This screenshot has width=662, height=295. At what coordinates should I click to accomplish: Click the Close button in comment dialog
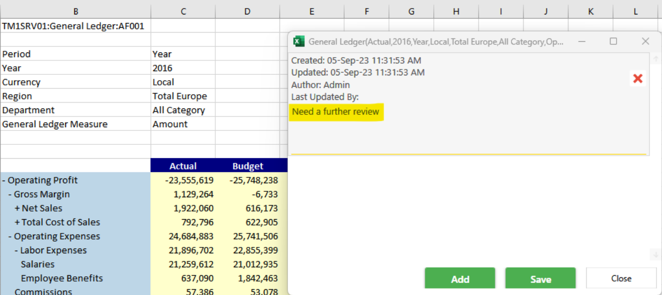[x=621, y=278]
